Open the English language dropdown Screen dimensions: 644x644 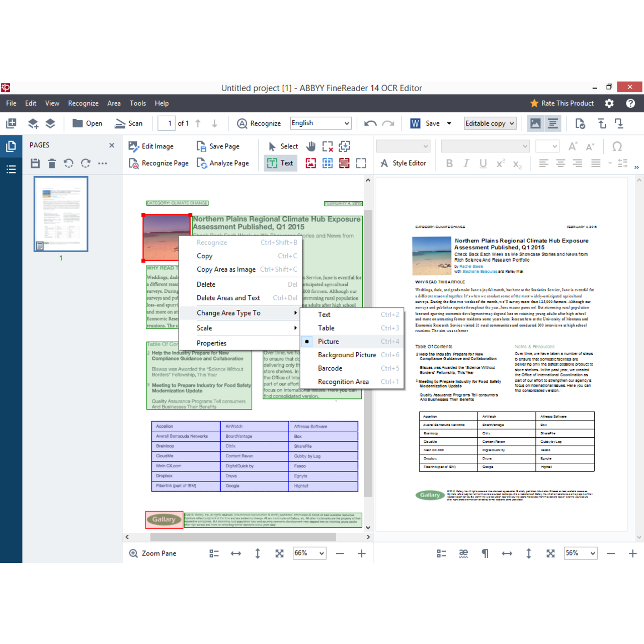point(320,123)
